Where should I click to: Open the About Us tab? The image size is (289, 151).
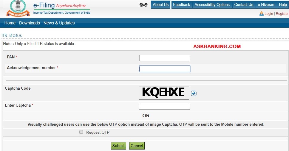click(160, 4)
